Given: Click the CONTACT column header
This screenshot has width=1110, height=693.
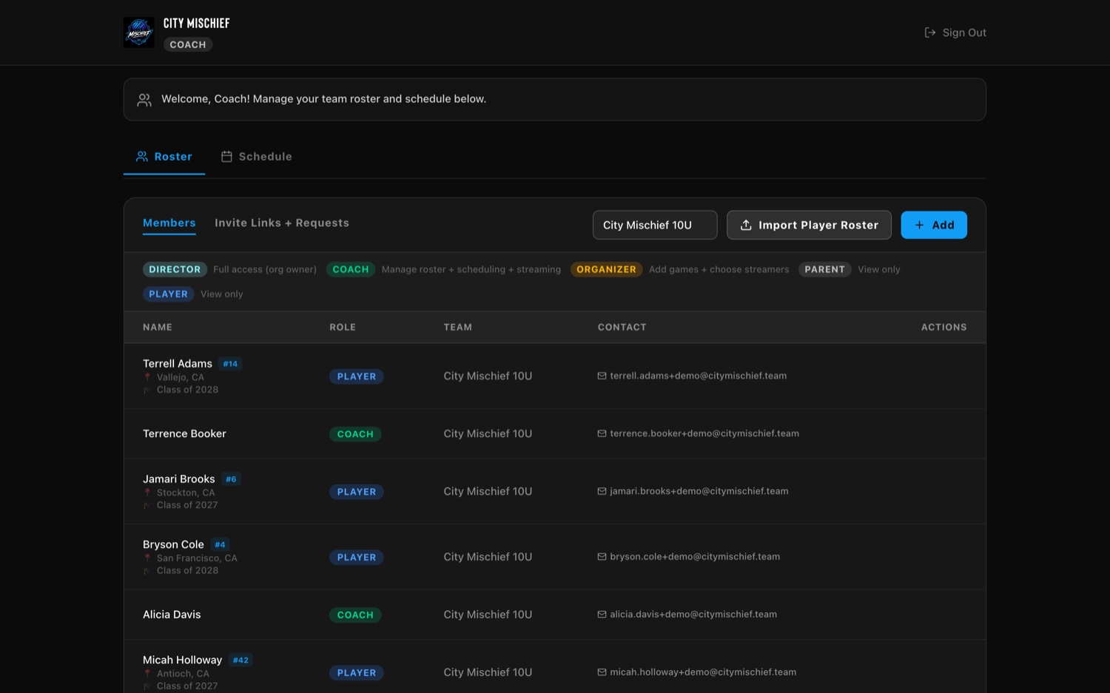Looking at the screenshot, I should [x=622, y=327].
